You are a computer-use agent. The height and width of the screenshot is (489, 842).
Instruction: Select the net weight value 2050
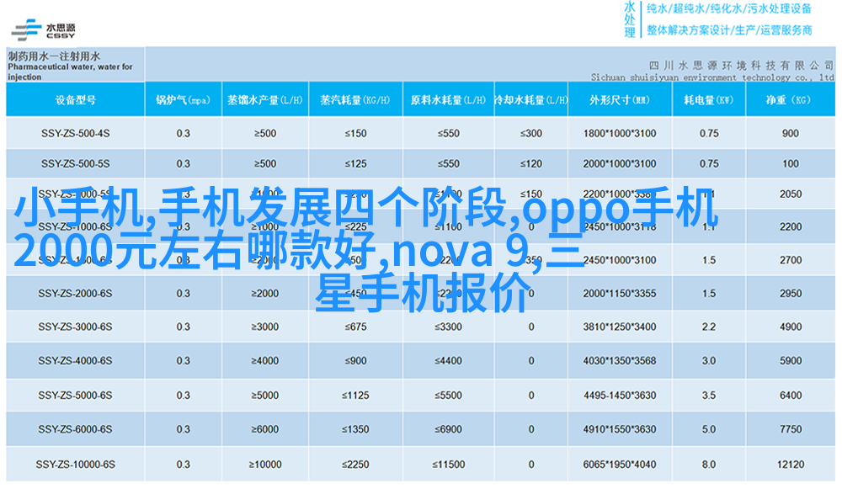(791, 194)
